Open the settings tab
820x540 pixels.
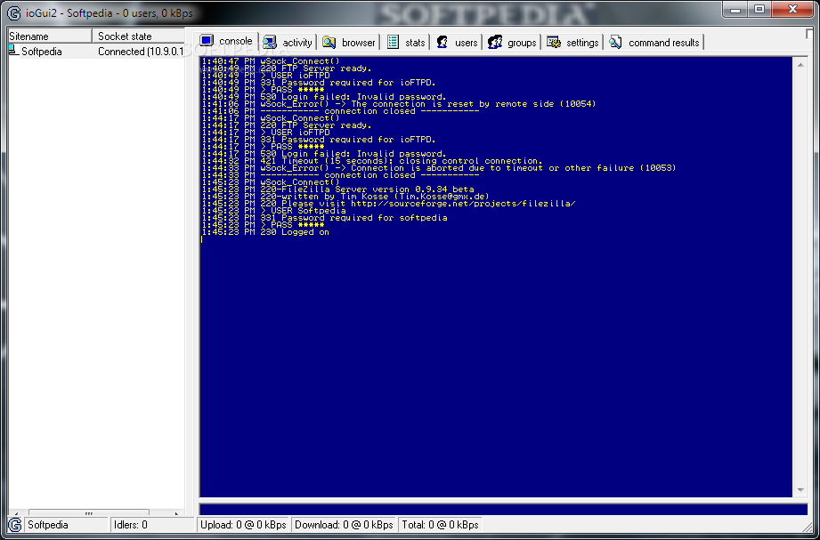click(572, 43)
